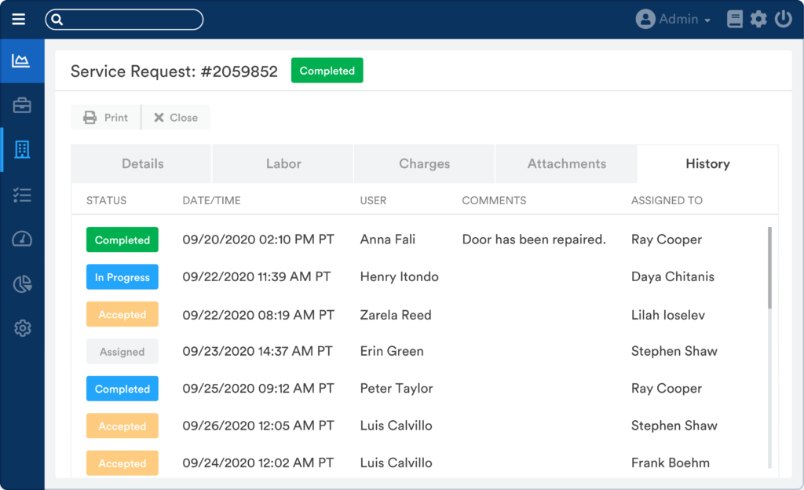Image resolution: width=804 pixels, height=490 pixels.
Task: Click date 09/23/2020 14:37 AM PT
Action: (x=258, y=351)
